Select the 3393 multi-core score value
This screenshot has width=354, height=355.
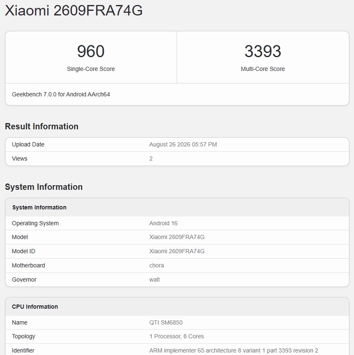[263, 51]
